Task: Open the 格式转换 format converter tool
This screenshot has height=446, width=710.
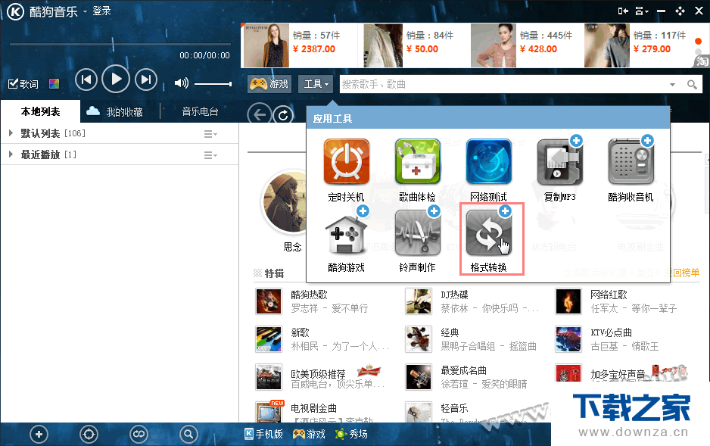Action: 488,232
